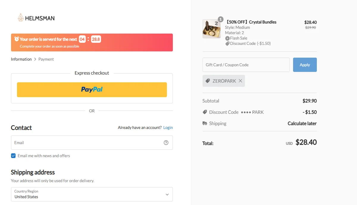
Task: Remove the ZEROPARK coupon with the X
Action: pos(241,81)
